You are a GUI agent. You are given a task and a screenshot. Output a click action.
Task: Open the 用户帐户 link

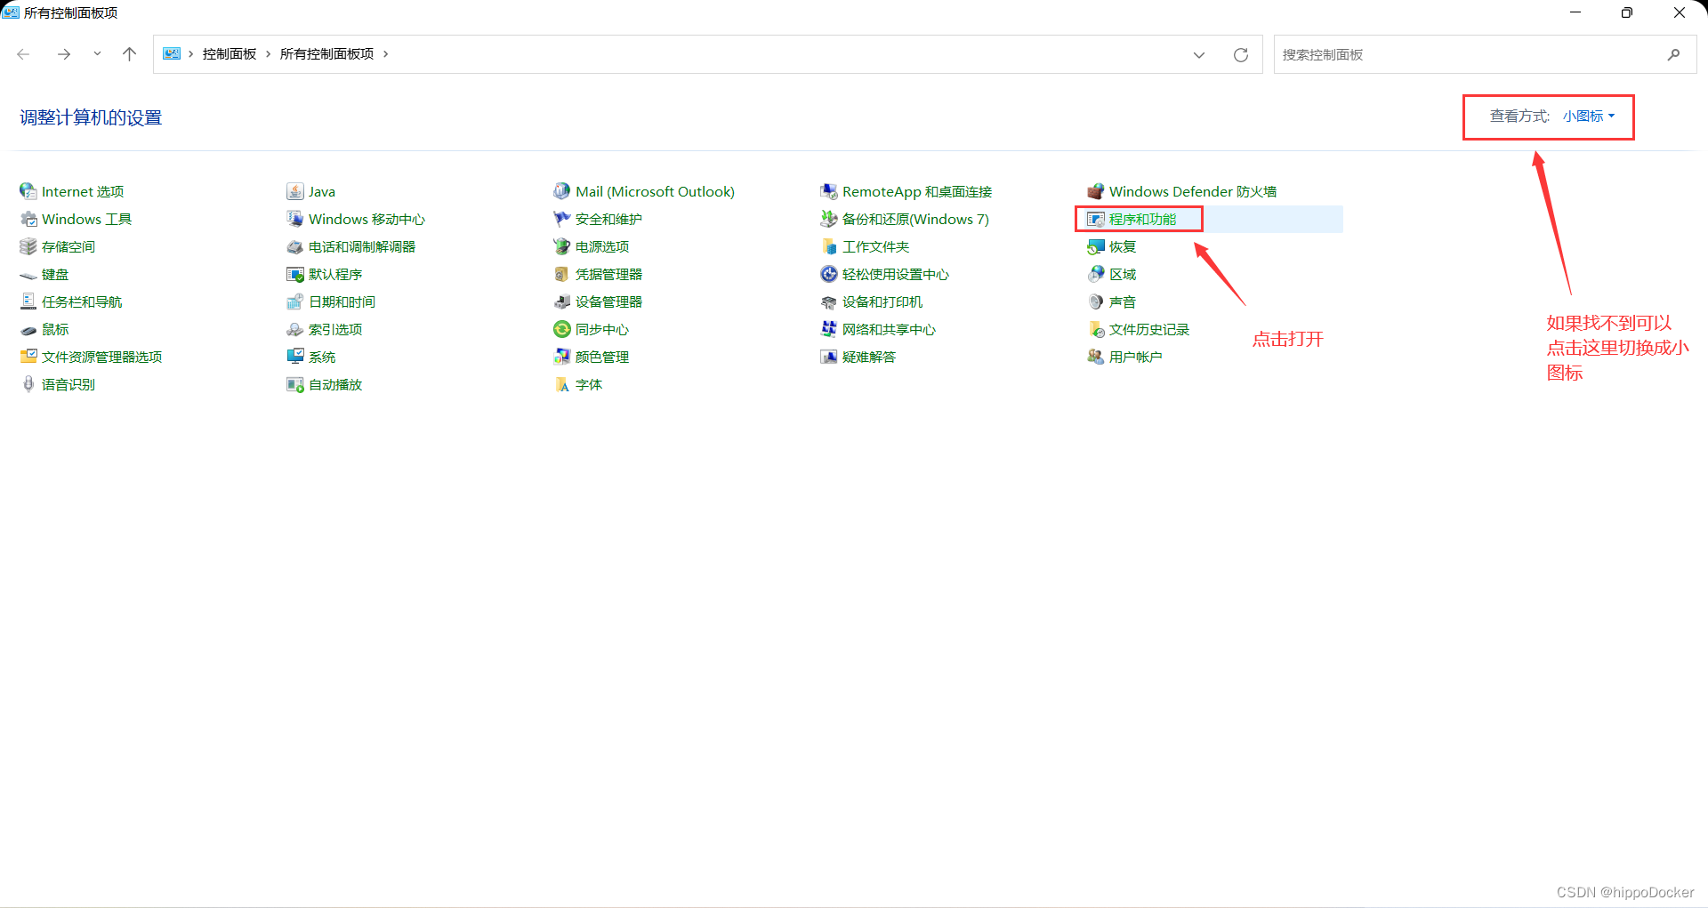click(1136, 357)
